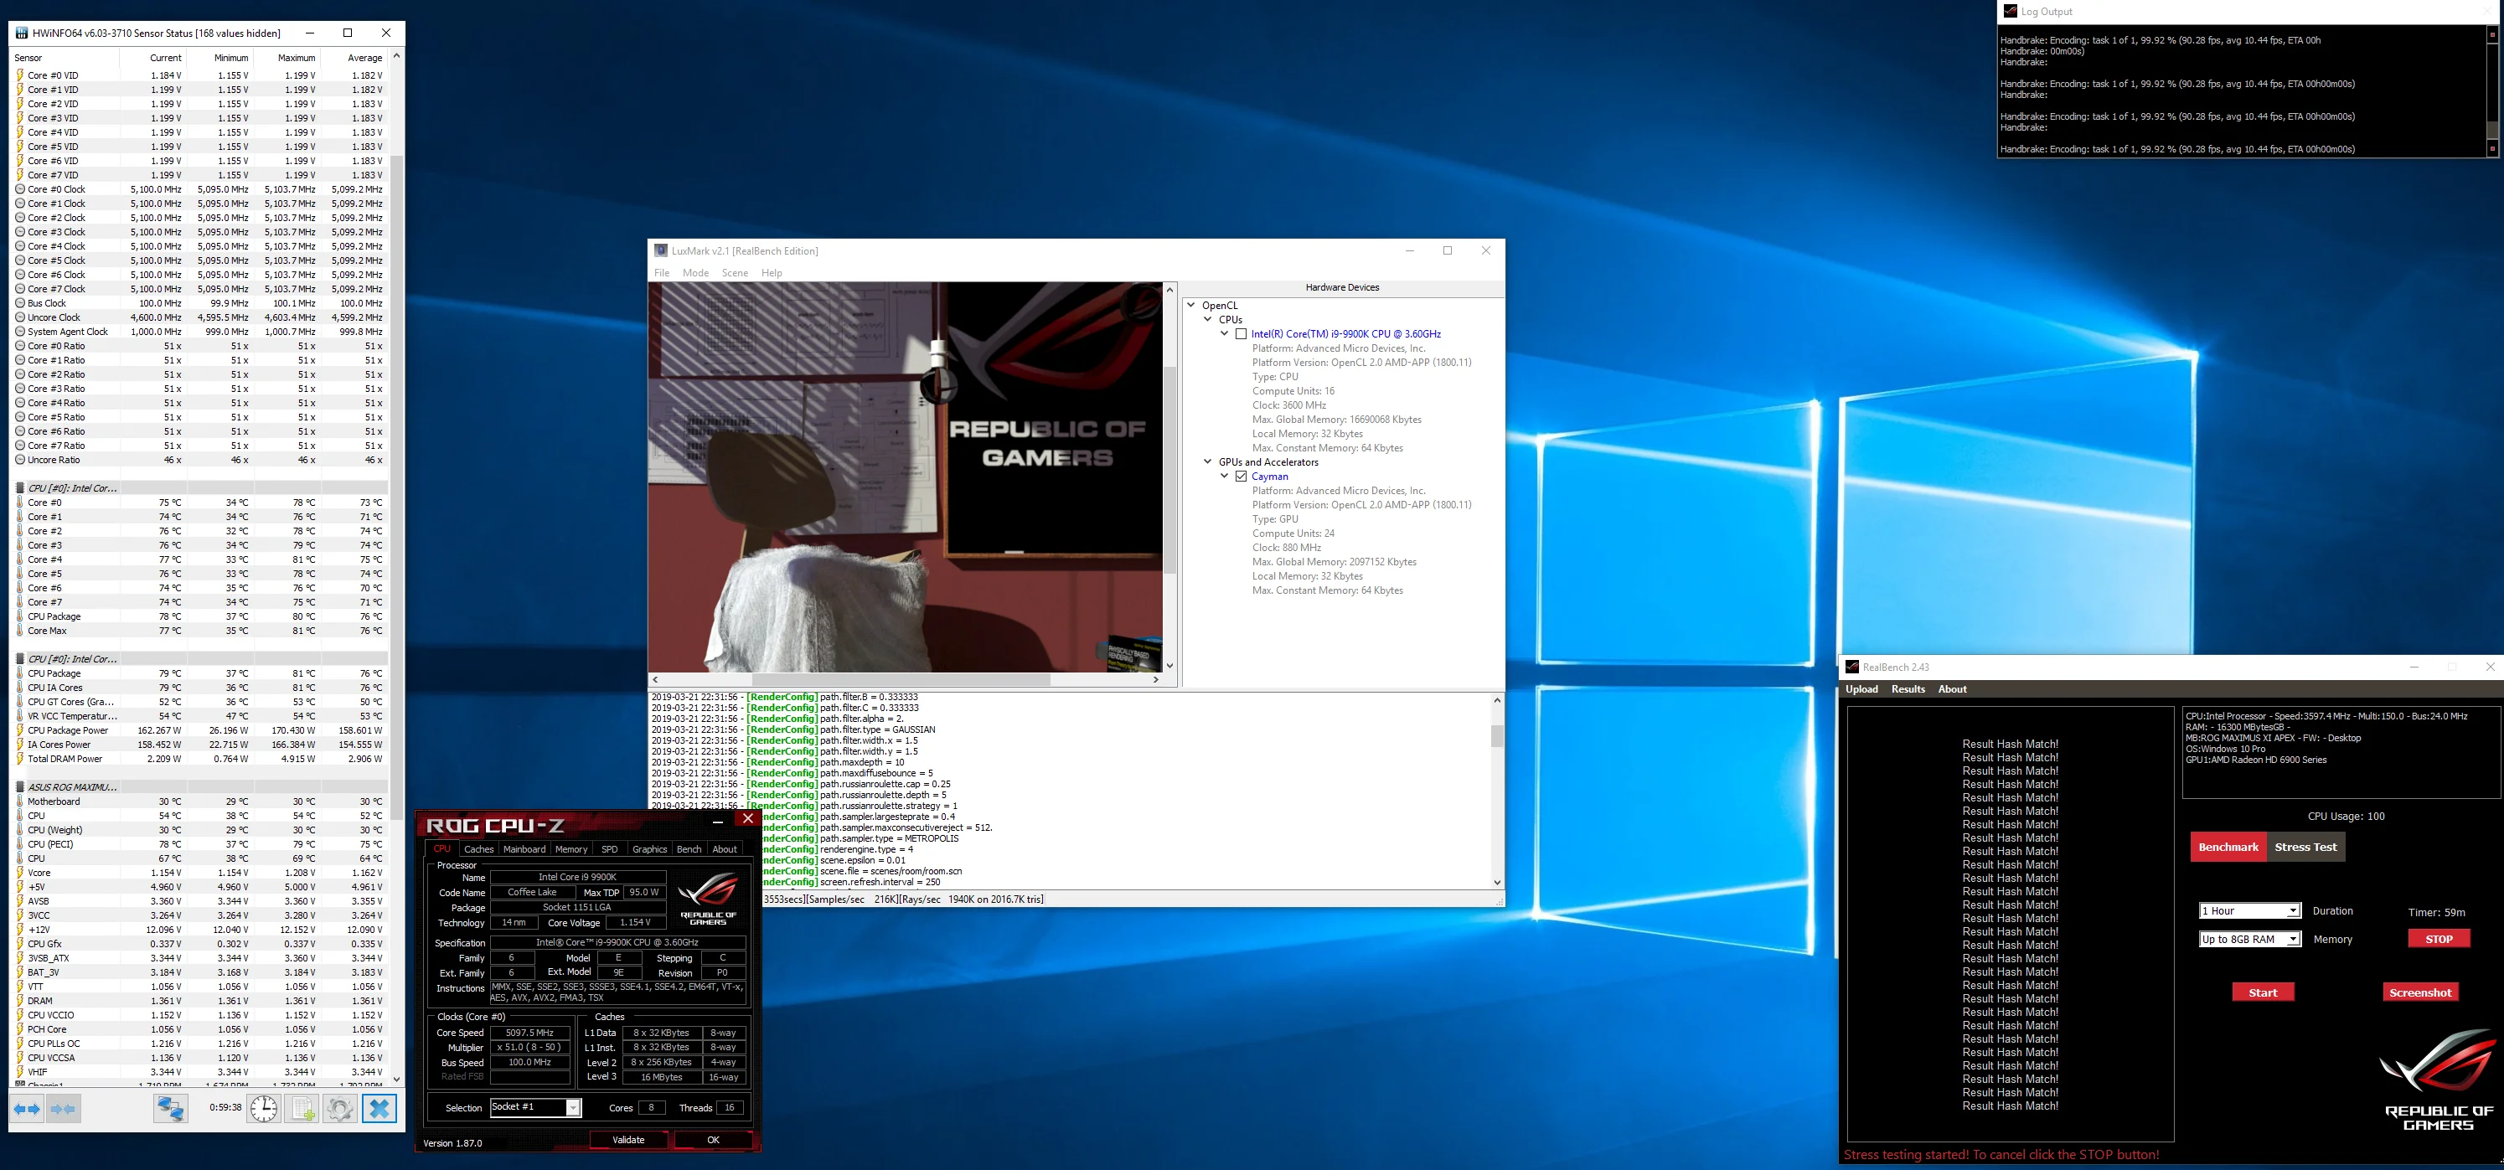Collapse the Cayman device details

(1225, 477)
